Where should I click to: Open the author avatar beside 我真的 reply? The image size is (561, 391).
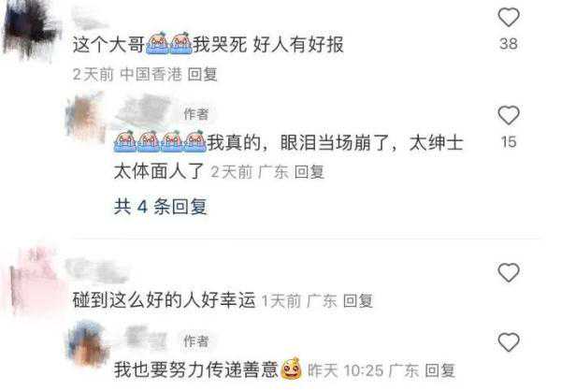86,118
